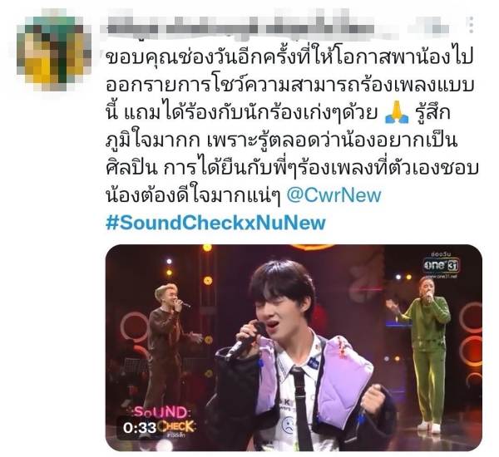This screenshot has height=457, width=499.
Task: Click the singer in green outfit
Action: [x=424, y=352]
